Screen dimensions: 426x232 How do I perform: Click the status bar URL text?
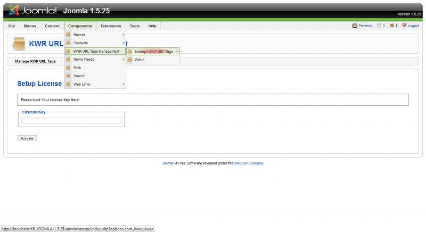click(77, 229)
